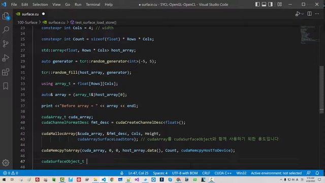
Task: Change the CRLF end-of-line sequence
Action: pos(206,173)
